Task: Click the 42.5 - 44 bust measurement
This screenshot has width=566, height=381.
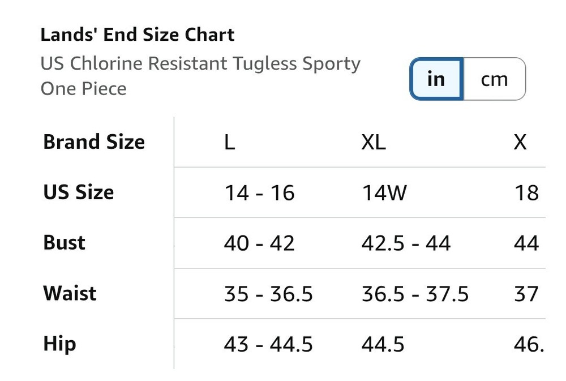Action: (406, 243)
